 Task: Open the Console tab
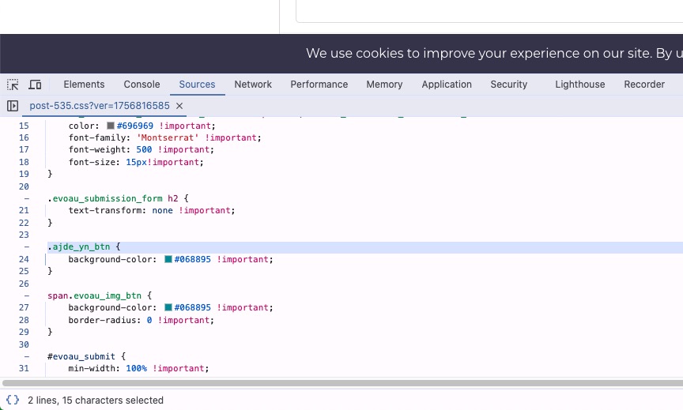point(142,85)
